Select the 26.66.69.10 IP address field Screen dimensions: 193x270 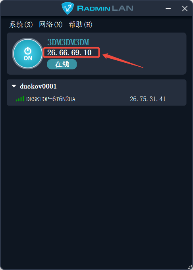pos(71,52)
